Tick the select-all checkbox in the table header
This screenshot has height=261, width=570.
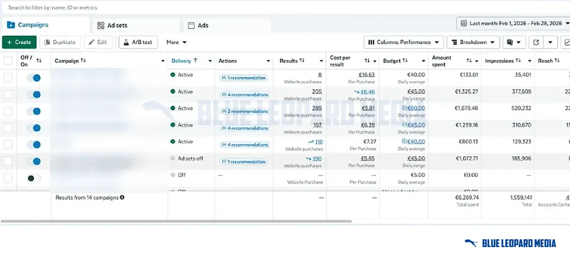coord(8,61)
